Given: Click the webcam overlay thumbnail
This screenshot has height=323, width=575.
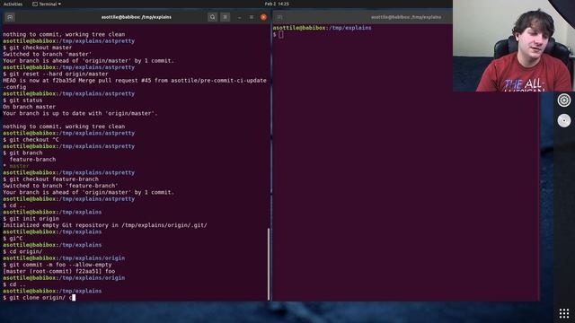Looking at the screenshot, I should pos(514,46).
